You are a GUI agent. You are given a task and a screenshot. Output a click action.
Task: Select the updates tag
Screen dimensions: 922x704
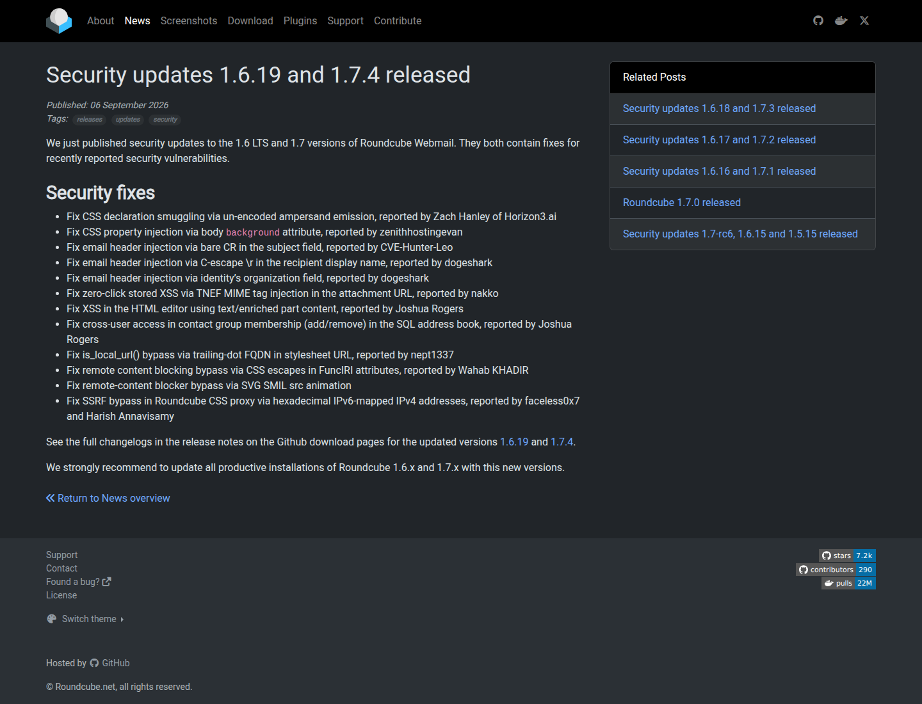point(128,120)
